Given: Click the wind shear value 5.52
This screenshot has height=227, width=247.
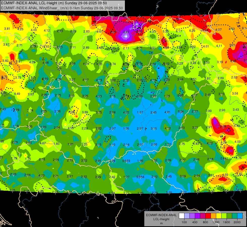Looking at the screenshot, I should (x=211, y=191).
